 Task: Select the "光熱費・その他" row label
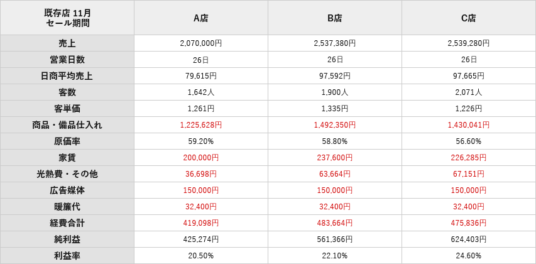click(x=67, y=174)
